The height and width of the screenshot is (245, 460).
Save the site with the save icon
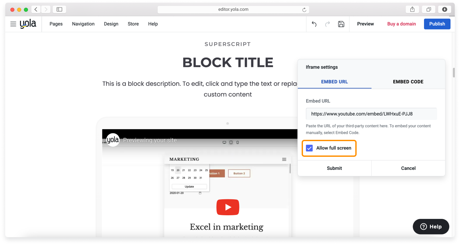pos(341,24)
